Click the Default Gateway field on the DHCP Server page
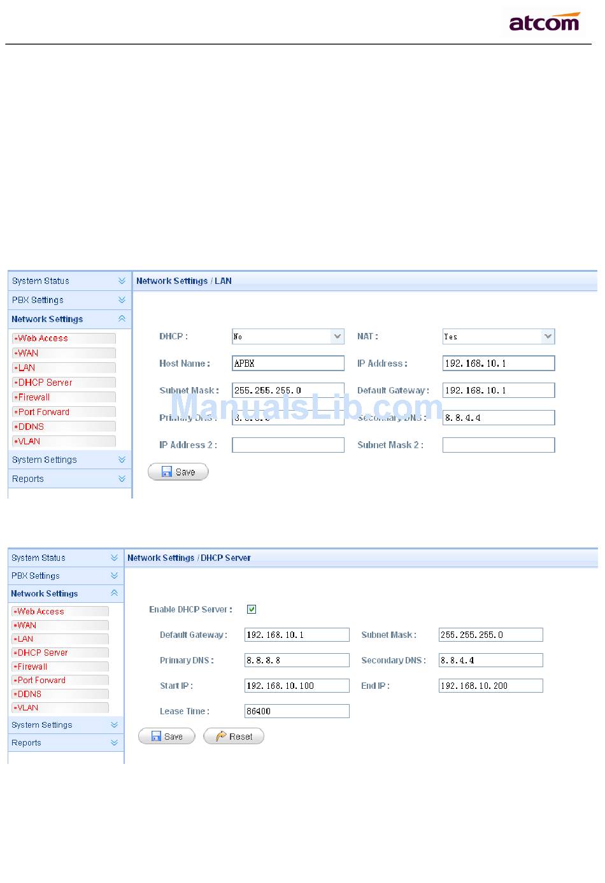 297,635
